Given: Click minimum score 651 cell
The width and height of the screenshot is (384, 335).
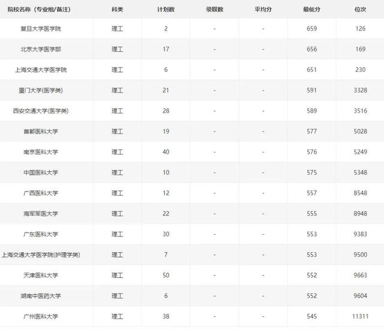Looking at the screenshot, I should pos(312,70).
